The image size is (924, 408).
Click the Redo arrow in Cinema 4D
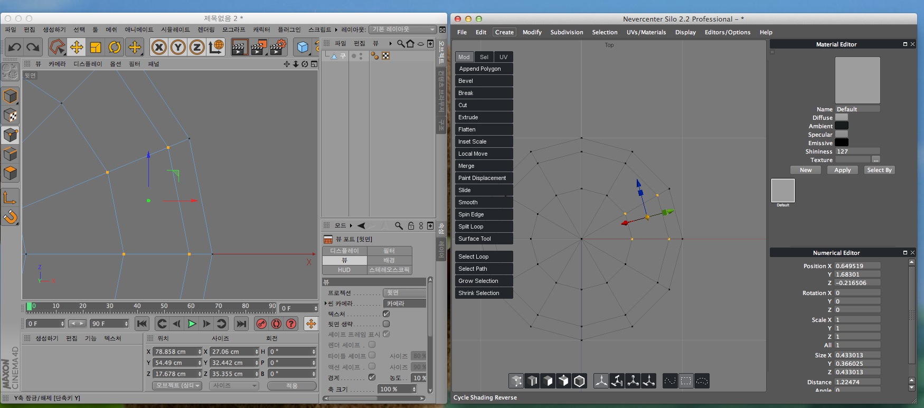[x=33, y=48]
